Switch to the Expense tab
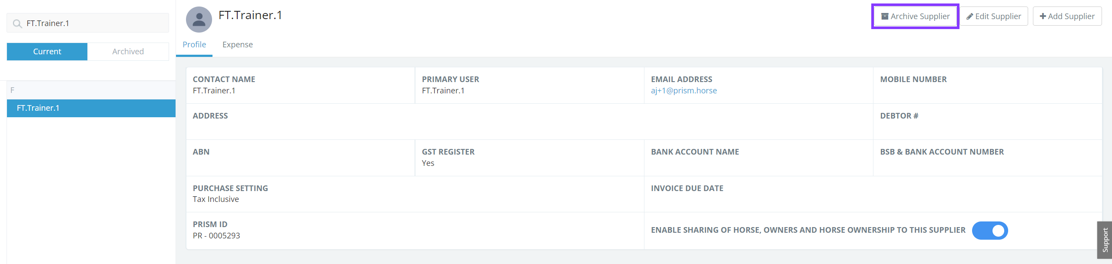Screen dimensions: 1112x264 237,45
